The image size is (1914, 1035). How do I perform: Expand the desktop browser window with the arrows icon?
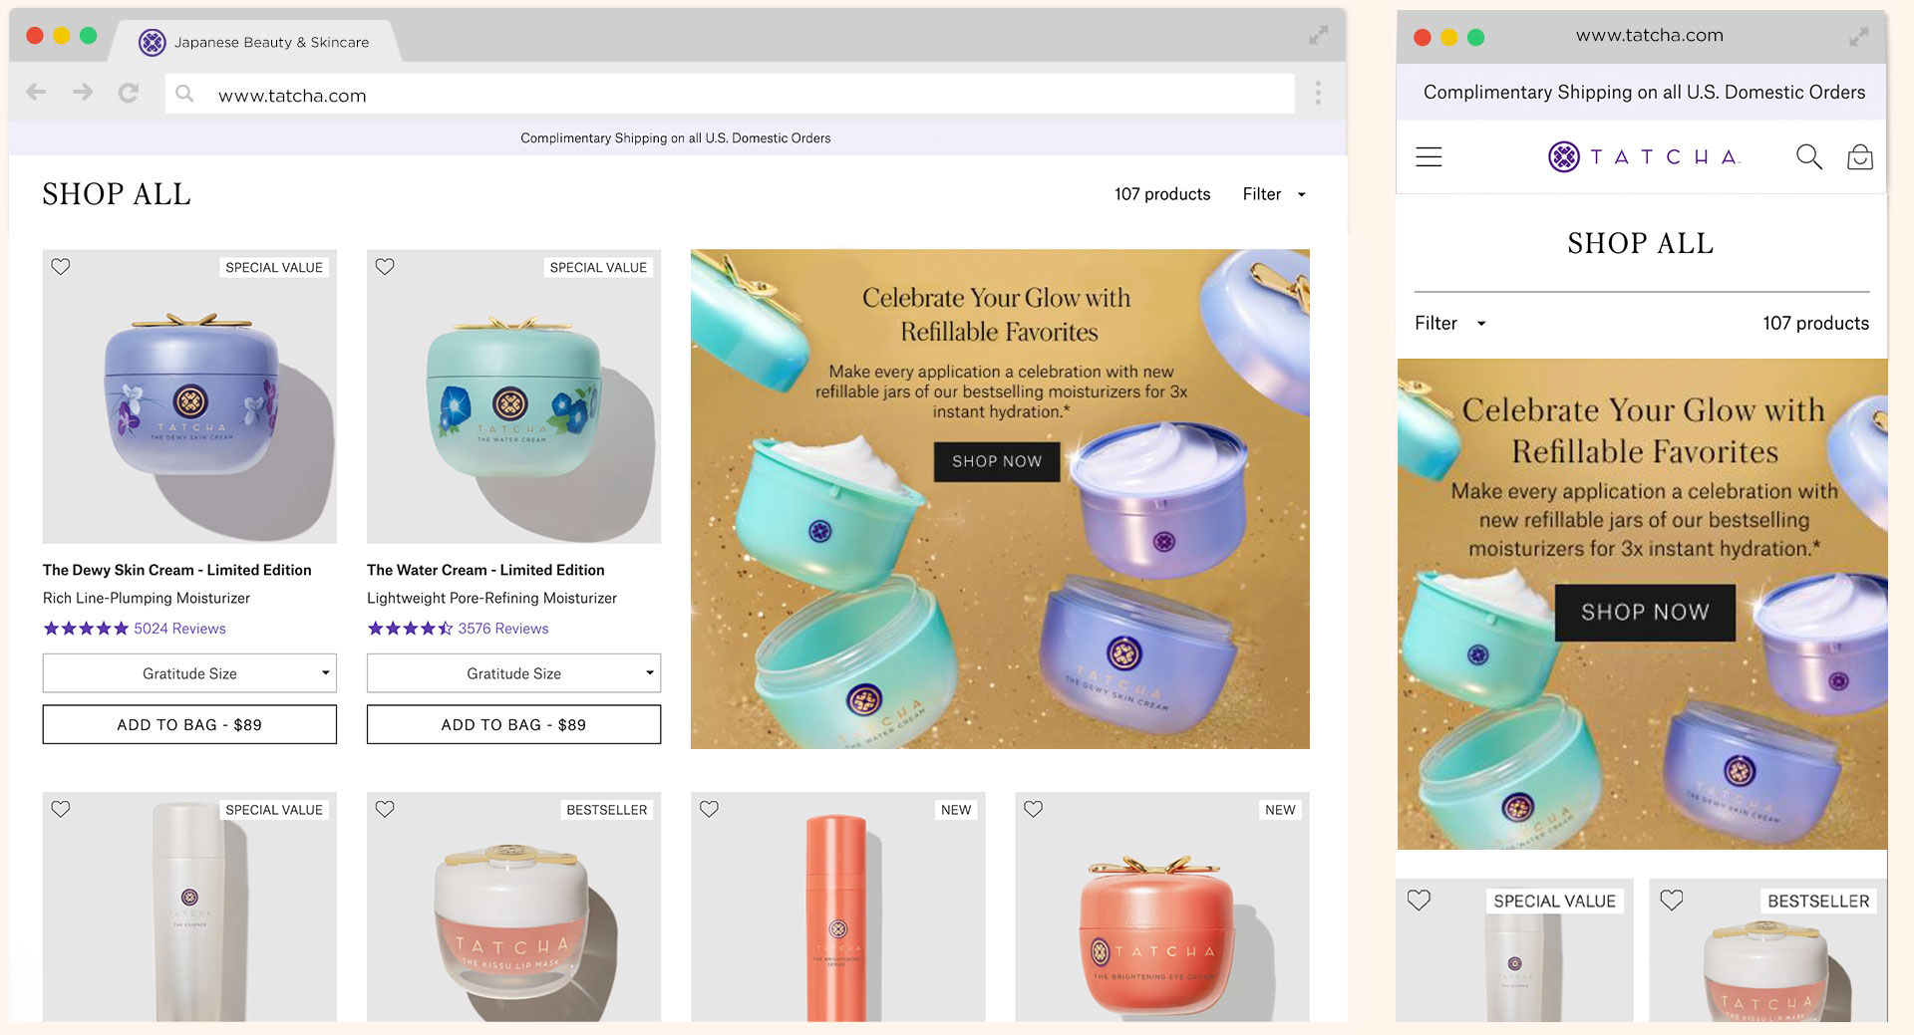point(1318,36)
